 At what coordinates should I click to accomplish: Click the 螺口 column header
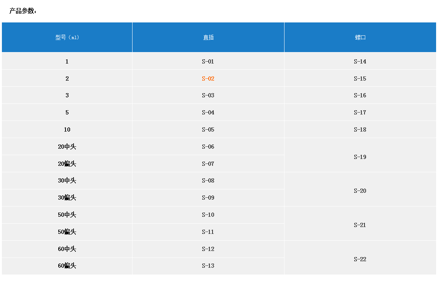pyautogui.click(x=360, y=37)
